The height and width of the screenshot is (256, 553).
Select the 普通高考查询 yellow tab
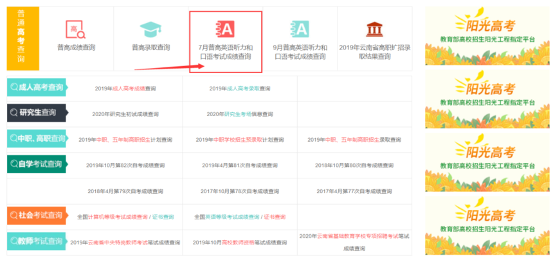point(23,38)
